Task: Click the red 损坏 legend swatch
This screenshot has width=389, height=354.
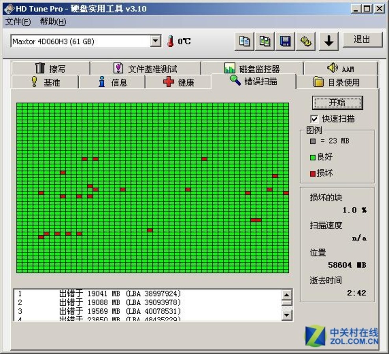Action: tap(313, 174)
